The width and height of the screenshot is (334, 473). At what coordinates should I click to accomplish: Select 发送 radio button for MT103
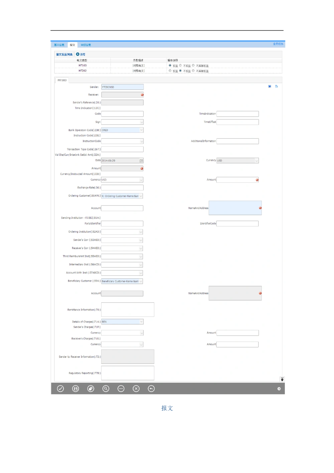[170, 66]
